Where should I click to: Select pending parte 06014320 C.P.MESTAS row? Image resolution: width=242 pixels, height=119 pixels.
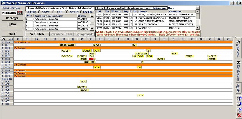tap(146, 28)
